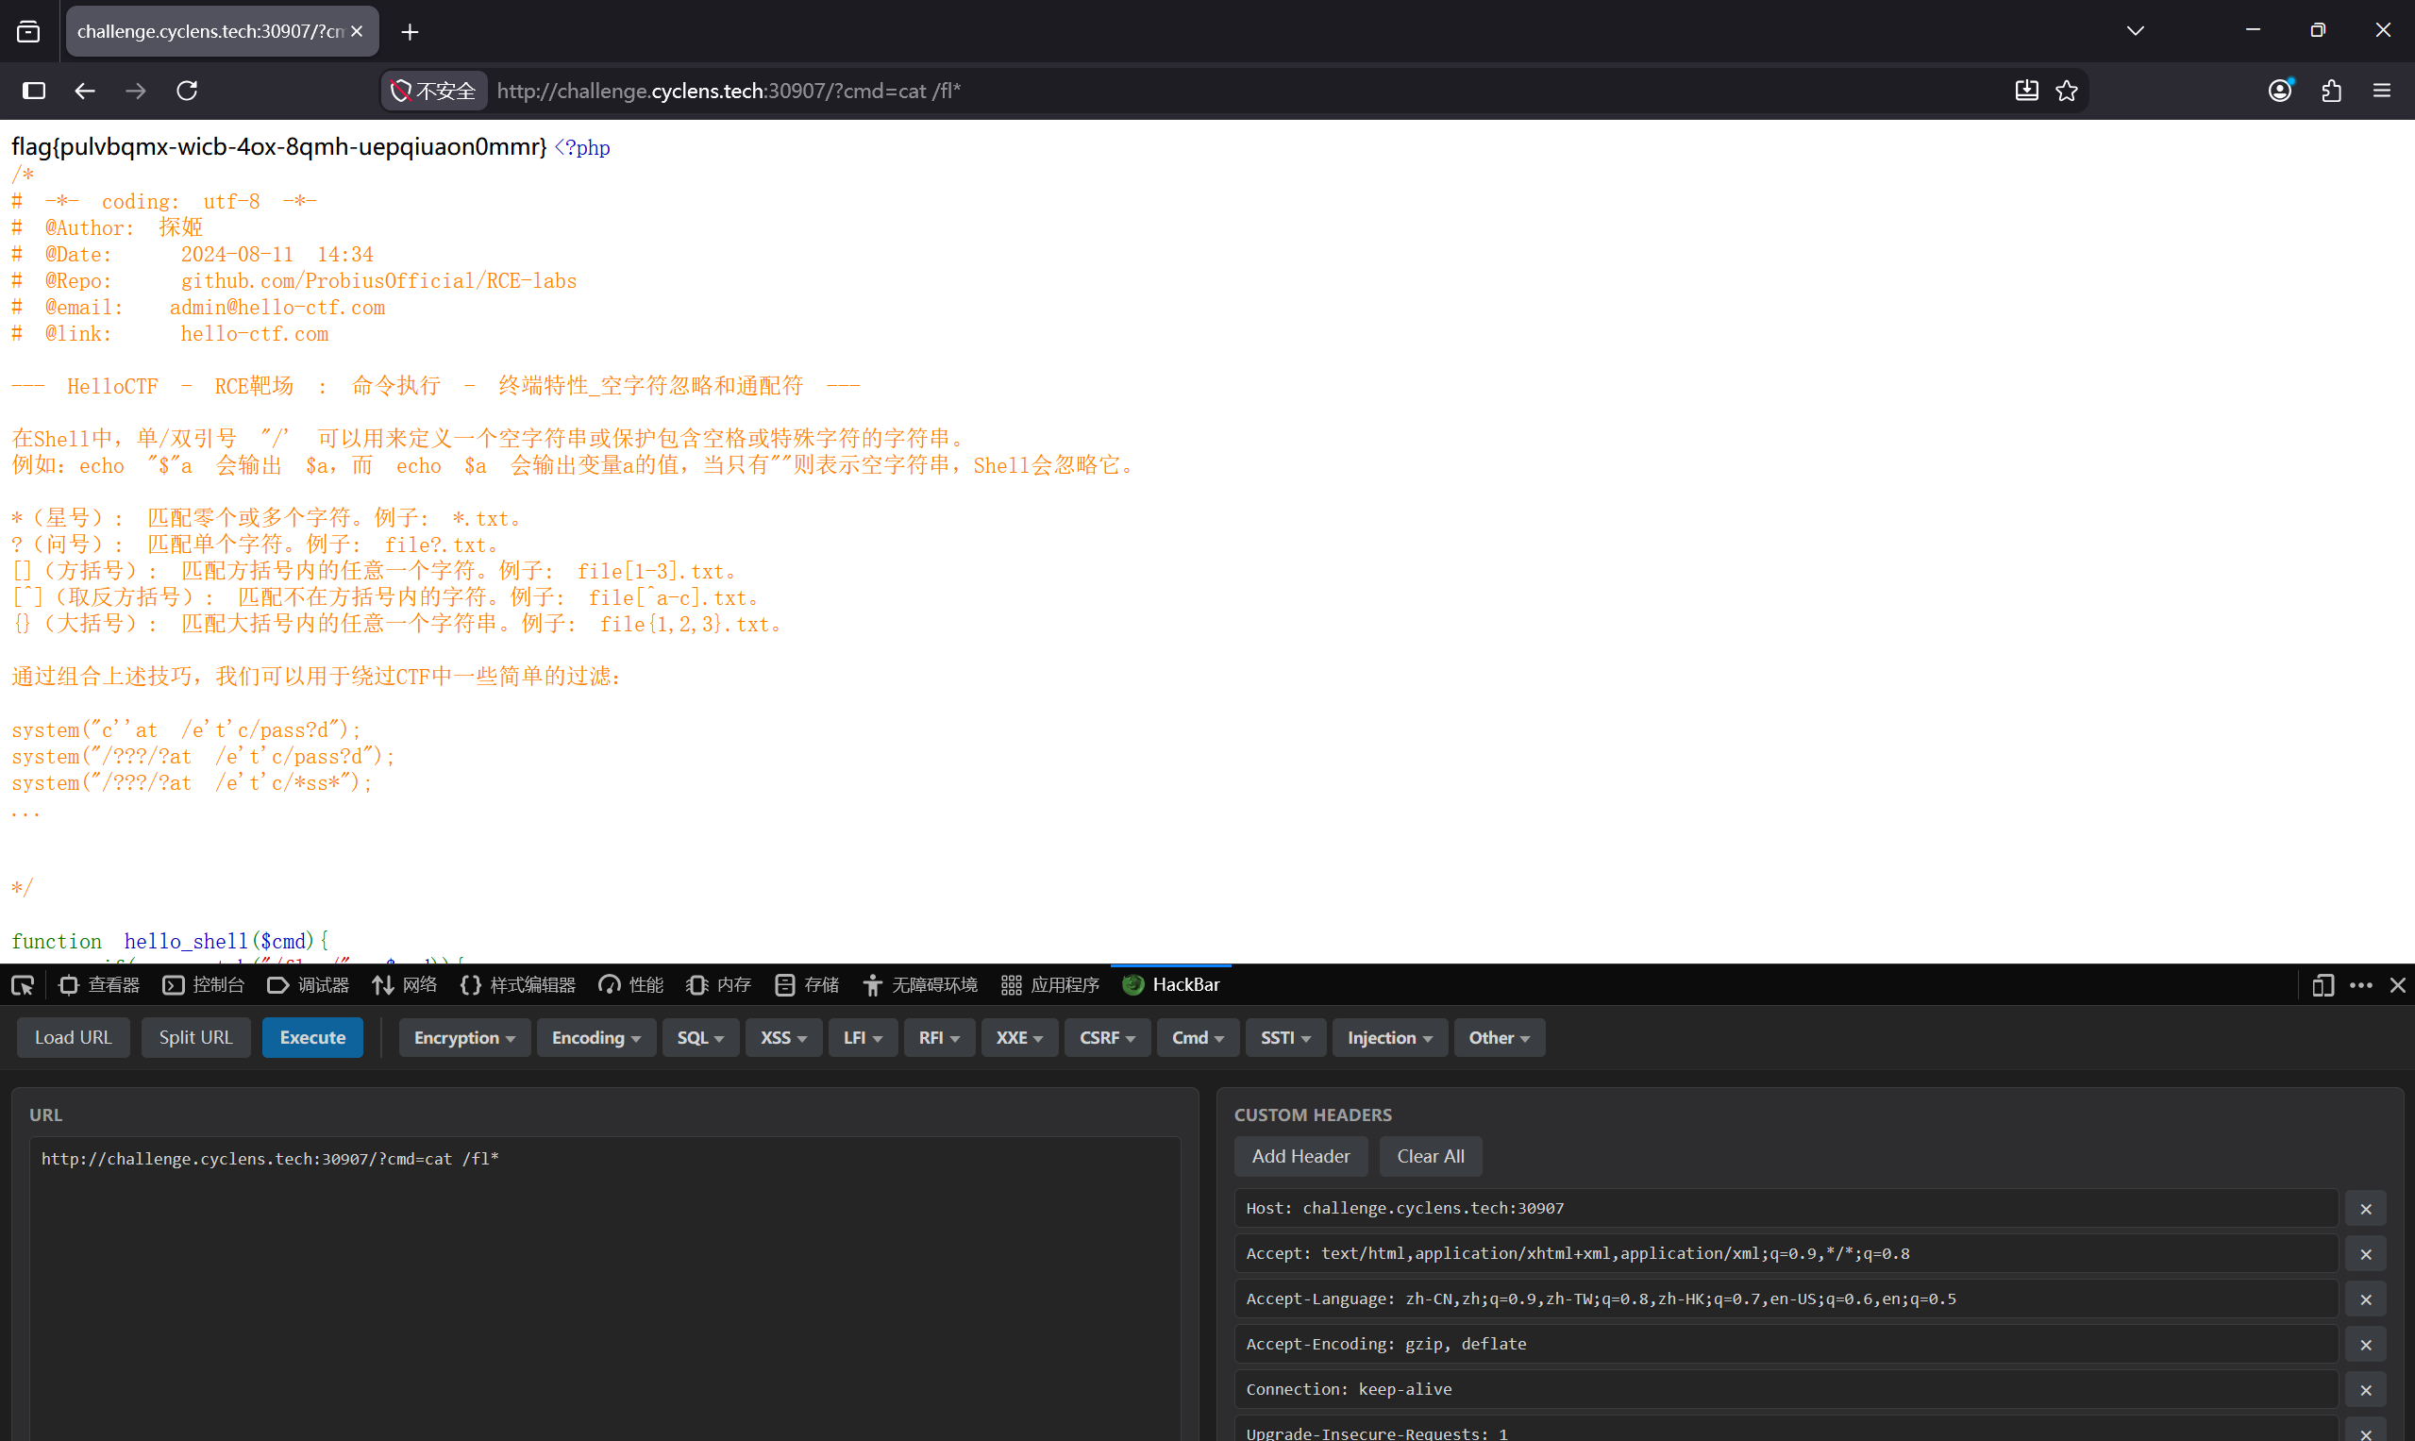
Task: Open the Injection dropdown
Action: coord(1389,1038)
